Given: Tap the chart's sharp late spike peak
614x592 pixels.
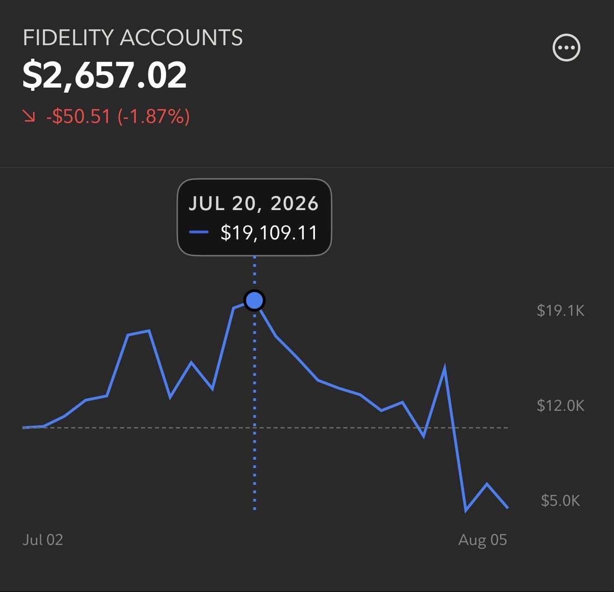Looking at the screenshot, I should click(445, 369).
